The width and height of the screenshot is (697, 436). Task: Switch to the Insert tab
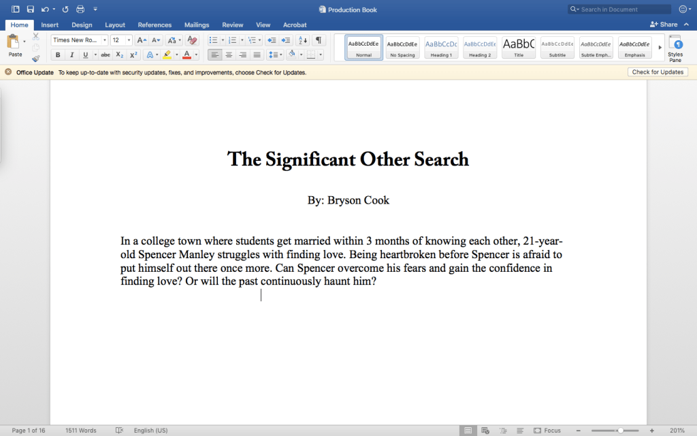pyautogui.click(x=50, y=25)
